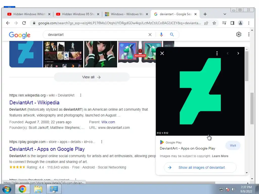
Task: Click the volume speaker tray icon
Action: tap(233, 189)
